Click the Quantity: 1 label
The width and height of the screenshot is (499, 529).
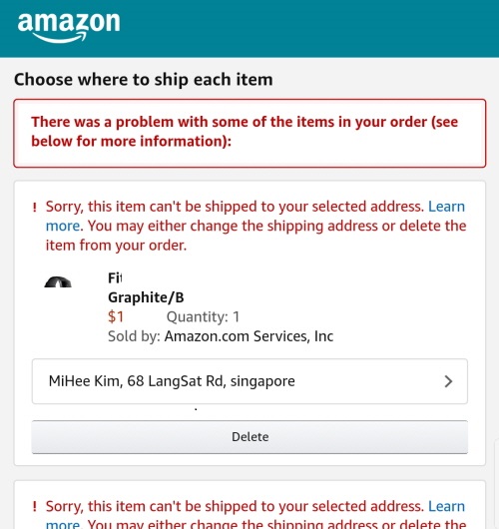pos(203,316)
